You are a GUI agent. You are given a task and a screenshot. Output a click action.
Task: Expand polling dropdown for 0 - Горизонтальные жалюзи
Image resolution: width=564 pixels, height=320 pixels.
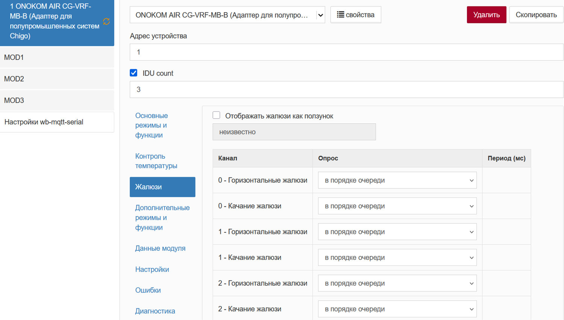coord(397,180)
